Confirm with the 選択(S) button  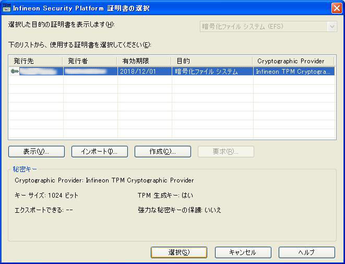(179, 252)
